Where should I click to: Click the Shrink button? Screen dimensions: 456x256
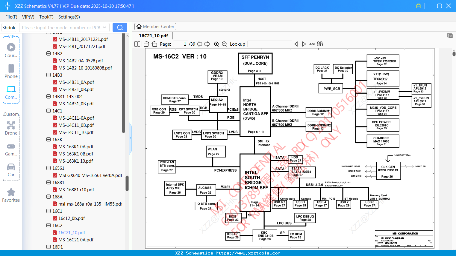pos(9,27)
